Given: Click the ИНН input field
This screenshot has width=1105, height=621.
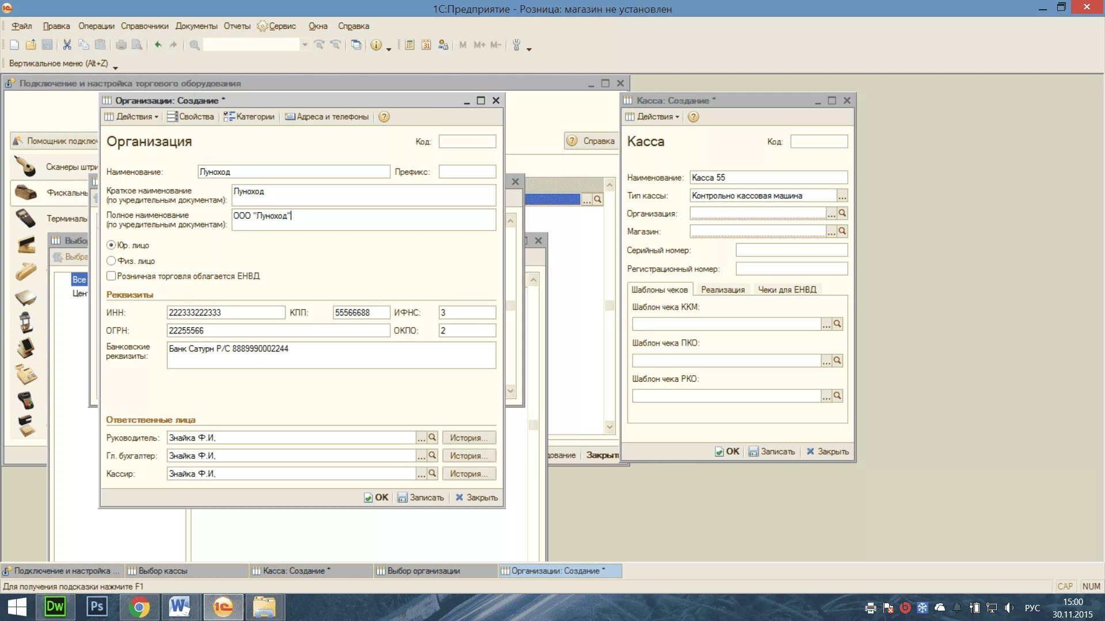Looking at the screenshot, I should [x=226, y=312].
